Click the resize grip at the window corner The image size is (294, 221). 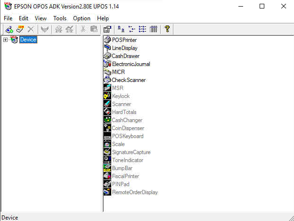pyautogui.click(x=291, y=218)
